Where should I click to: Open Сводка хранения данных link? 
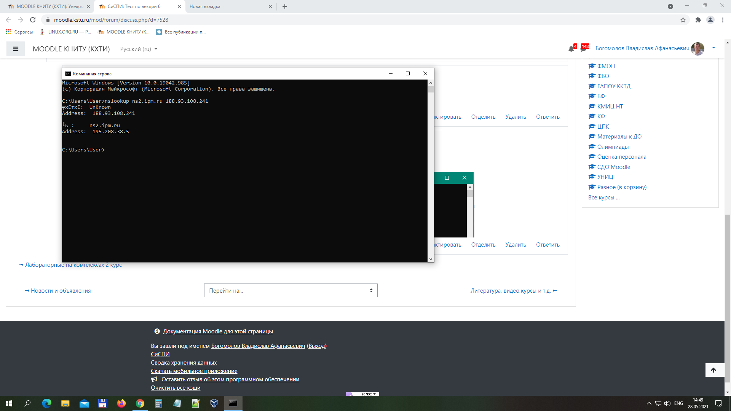[x=184, y=363]
